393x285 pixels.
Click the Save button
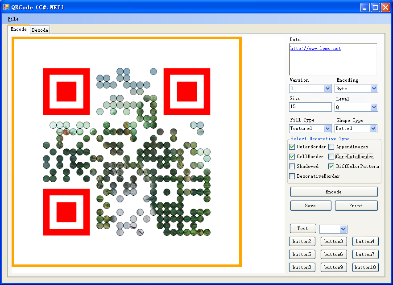point(310,206)
